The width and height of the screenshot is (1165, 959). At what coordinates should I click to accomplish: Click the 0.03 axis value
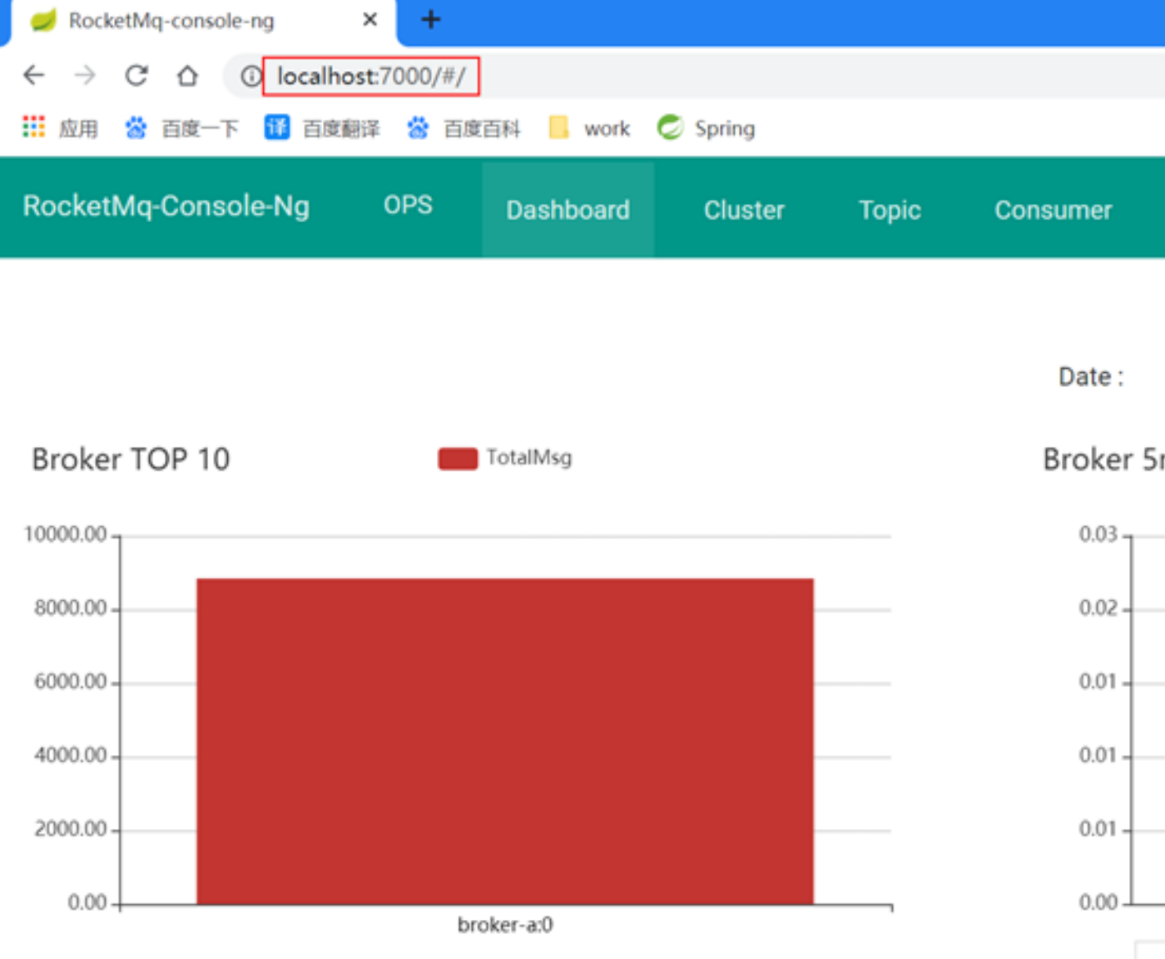1098,534
